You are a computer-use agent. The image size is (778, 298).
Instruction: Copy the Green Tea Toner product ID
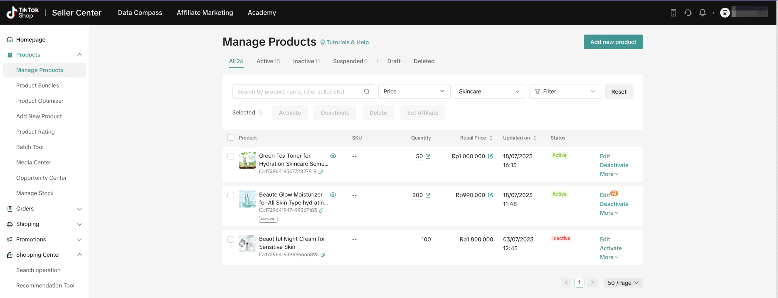321,172
